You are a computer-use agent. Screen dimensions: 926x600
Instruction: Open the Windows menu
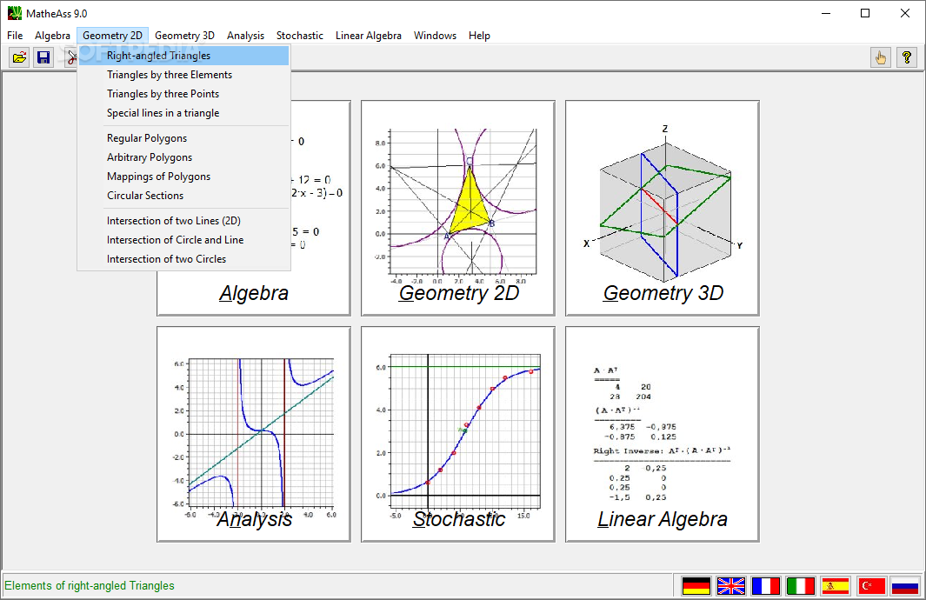tap(436, 36)
